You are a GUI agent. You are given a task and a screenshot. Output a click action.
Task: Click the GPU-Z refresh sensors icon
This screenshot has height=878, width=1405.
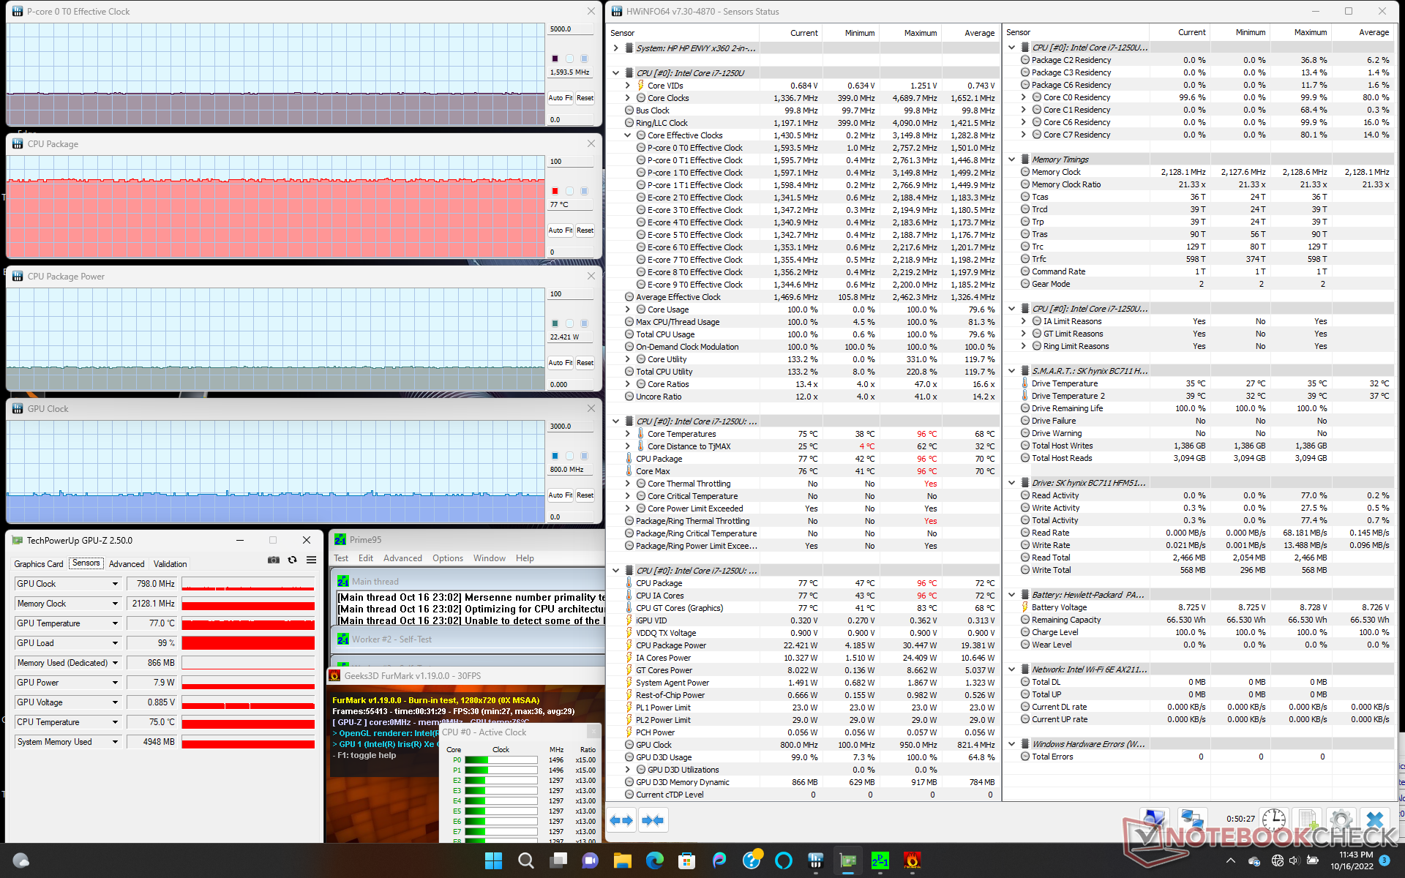click(x=292, y=560)
